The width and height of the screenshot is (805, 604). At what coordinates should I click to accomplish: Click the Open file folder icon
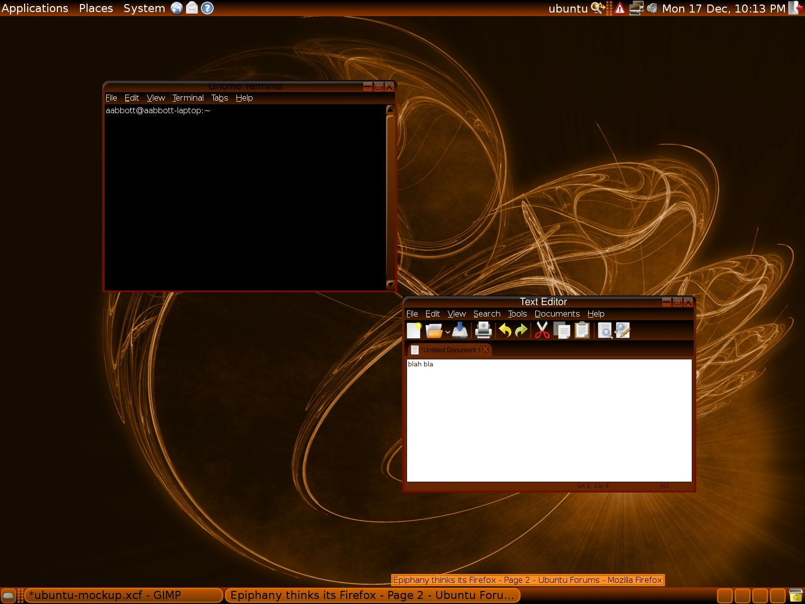click(433, 331)
